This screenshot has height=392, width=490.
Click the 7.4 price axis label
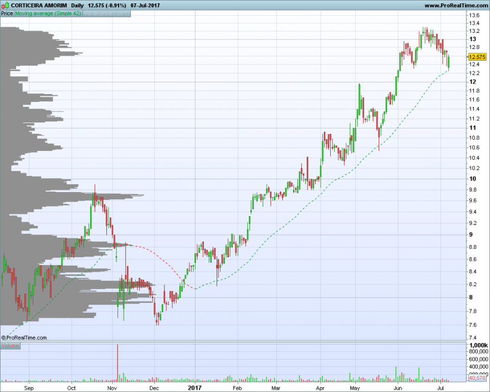(x=473, y=337)
